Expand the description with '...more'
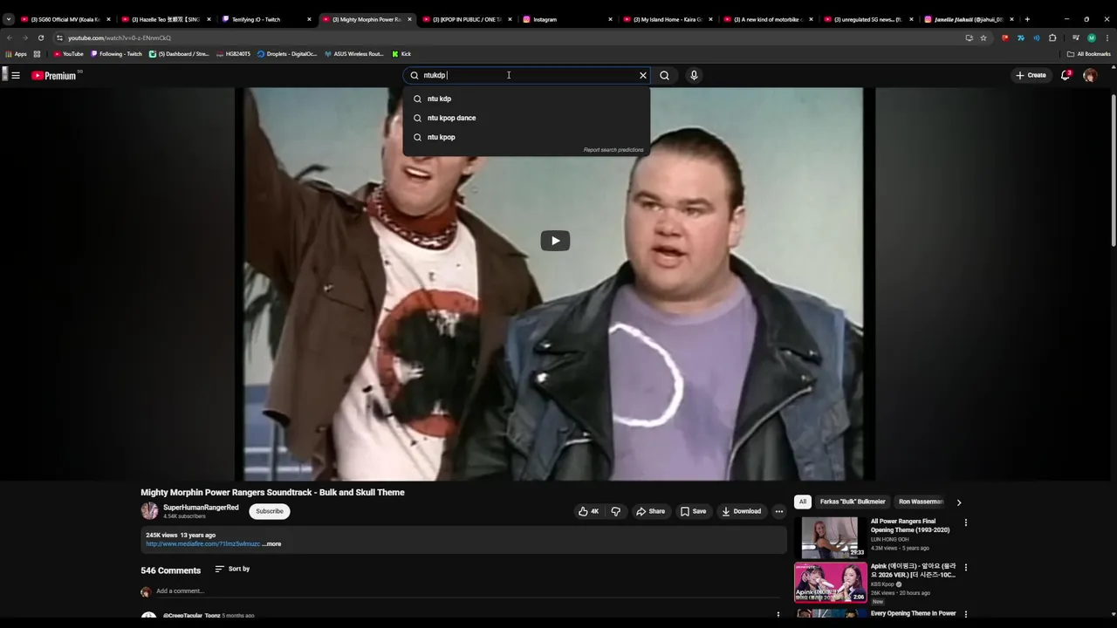This screenshot has width=1117, height=628. (271, 544)
